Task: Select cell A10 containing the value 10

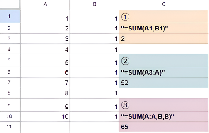Action: tap(45, 116)
